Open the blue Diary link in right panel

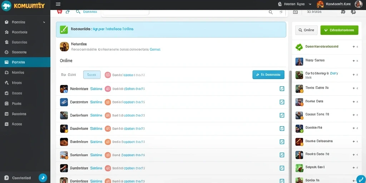pyautogui.click(x=334, y=73)
